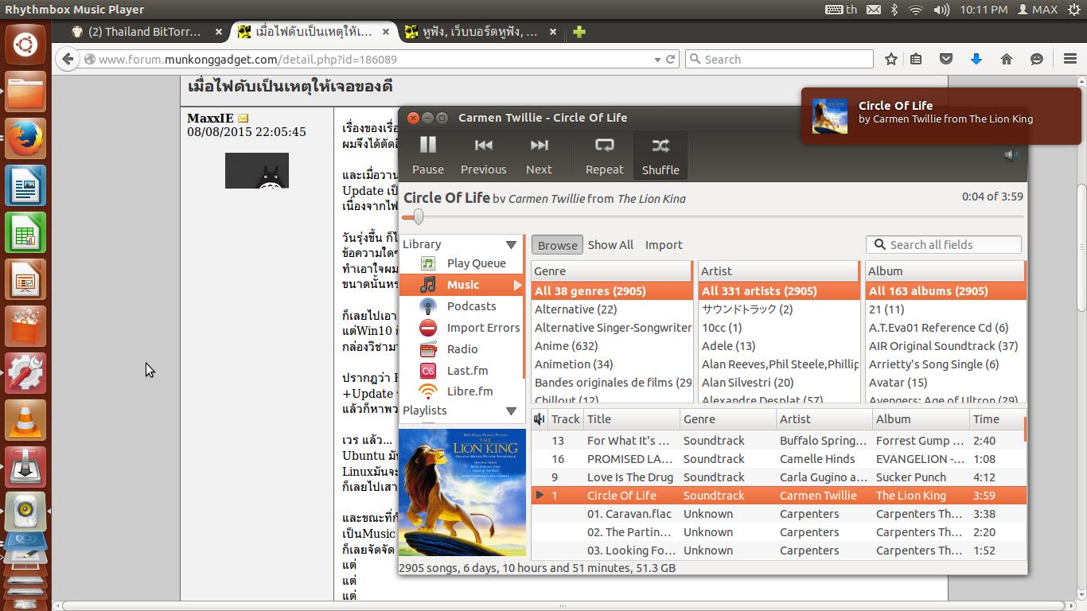
Task: Sort tracks by Album column header
Action: point(921,419)
